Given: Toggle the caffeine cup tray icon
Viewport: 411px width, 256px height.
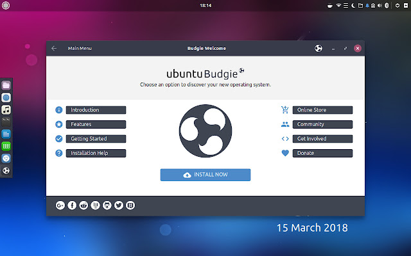Looking at the screenshot, I should tap(330, 6).
